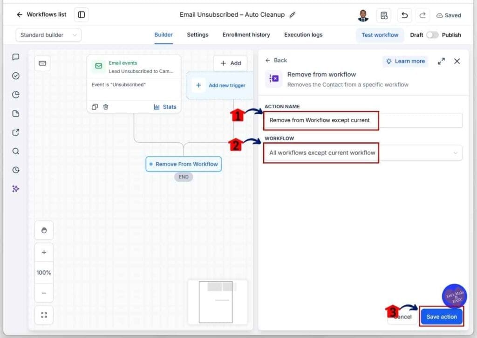Open the Execution logs tab

(x=303, y=34)
